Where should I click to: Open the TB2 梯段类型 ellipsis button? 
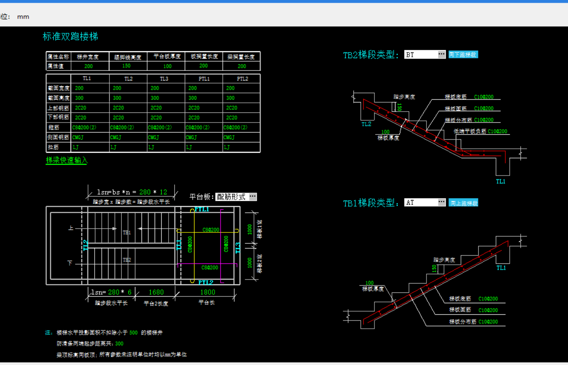click(x=442, y=54)
